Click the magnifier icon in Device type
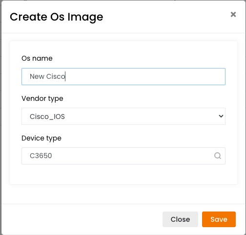 pos(218,156)
